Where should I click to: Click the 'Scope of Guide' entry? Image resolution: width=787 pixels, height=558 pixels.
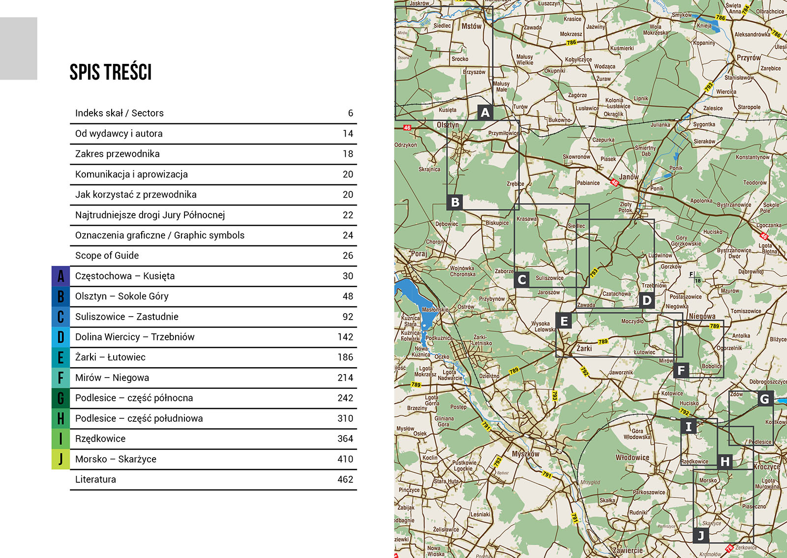point(213,256)
